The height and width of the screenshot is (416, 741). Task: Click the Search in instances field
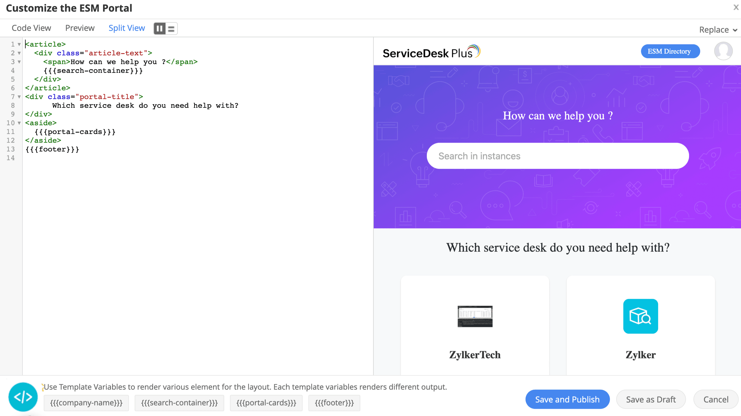tap(558, 156)
